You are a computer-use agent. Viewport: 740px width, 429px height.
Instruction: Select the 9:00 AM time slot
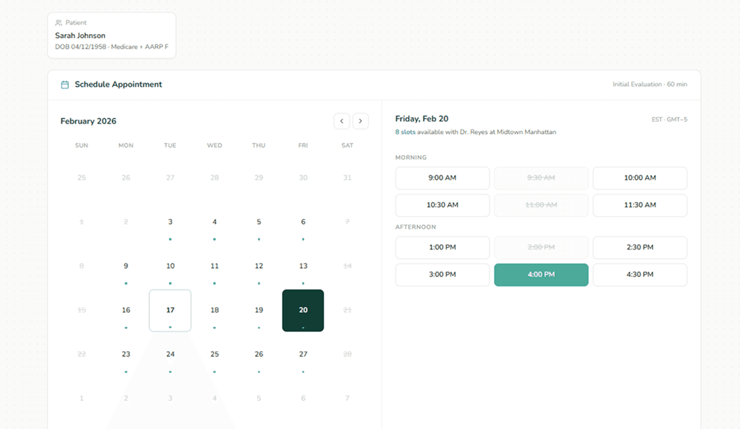(x=442, y=178)
